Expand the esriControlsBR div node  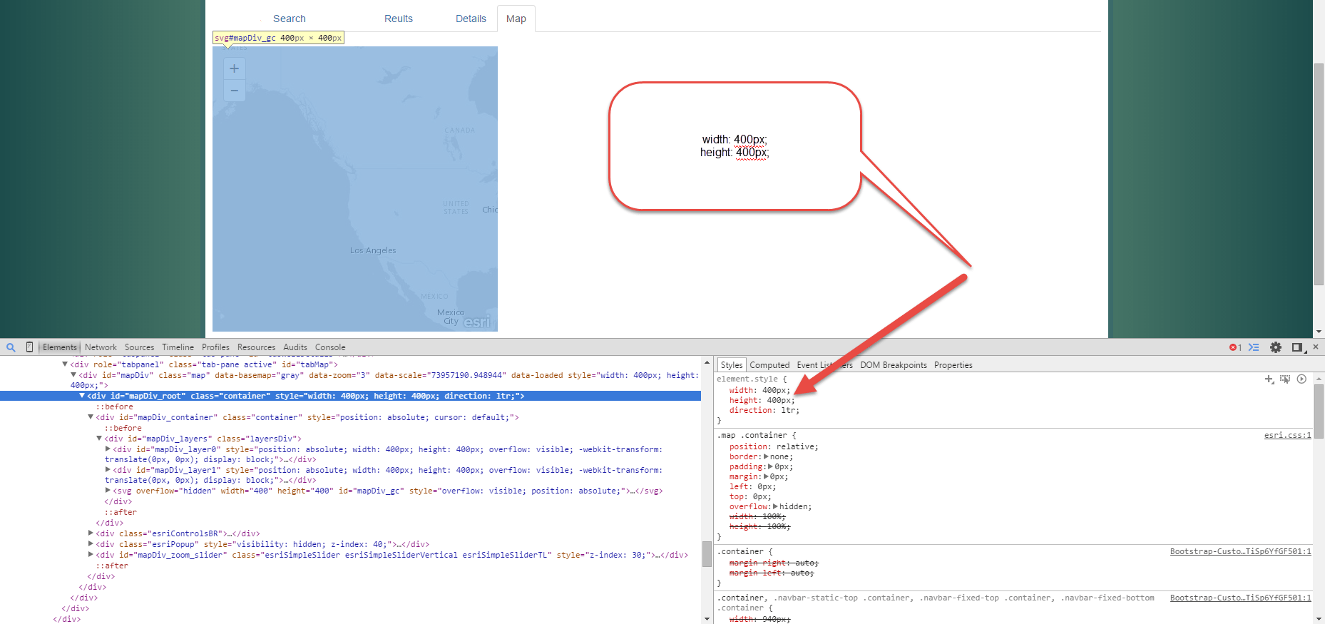click(x=91, y=533)
